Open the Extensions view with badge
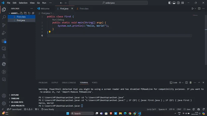This screenshot has width=207, height=116. pyautogui.click(x=4, y=41)
